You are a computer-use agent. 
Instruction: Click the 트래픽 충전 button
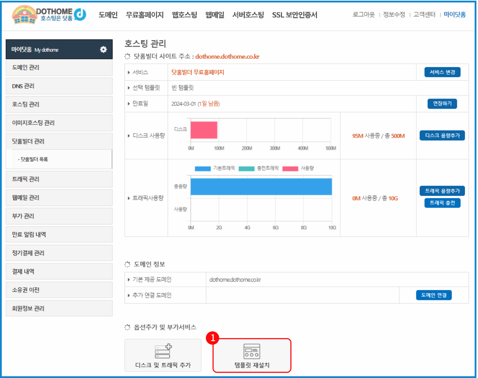(x=442, y=203)
